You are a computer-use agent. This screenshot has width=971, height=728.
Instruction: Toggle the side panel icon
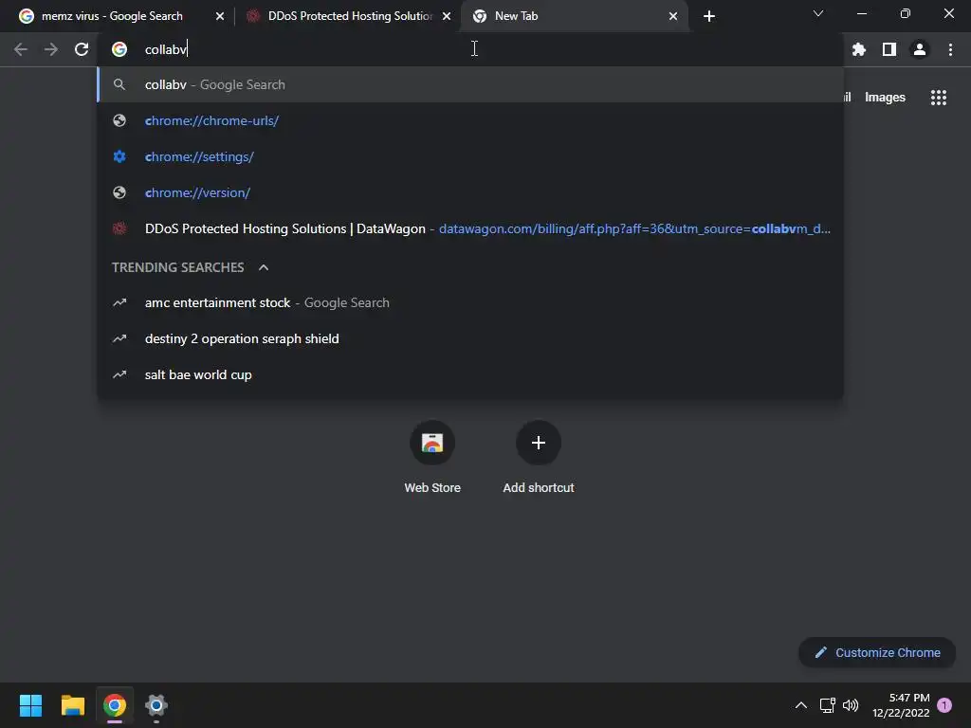coord(889,49)
